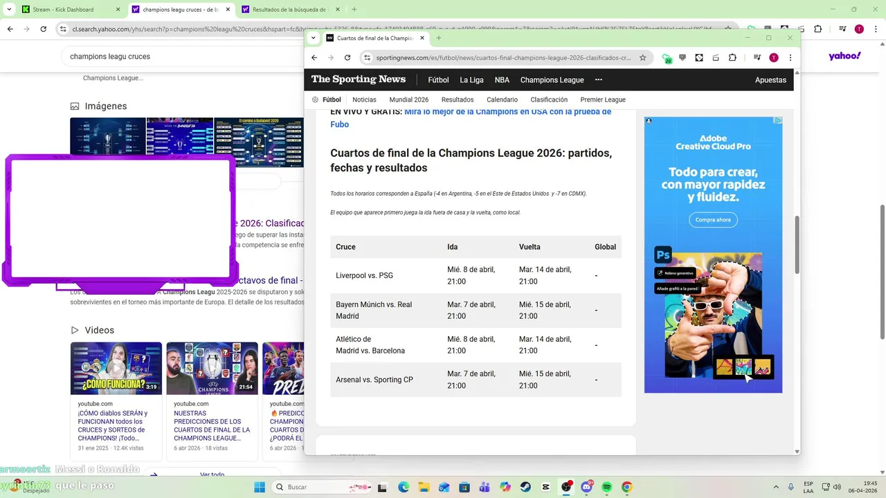
Task: Click the Yahoo search box with 'champions leagu cruces'
Action: pos(183,57)
